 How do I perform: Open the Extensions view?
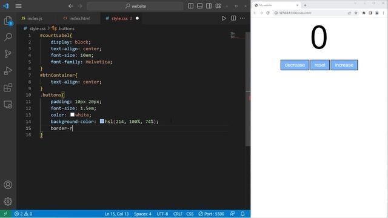(x=8, y=87)
